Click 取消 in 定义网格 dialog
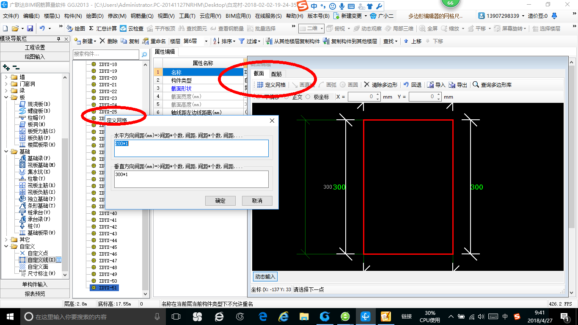The width and height of the screenshot is (578, 325). 257,201
